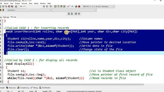The width and height of the screenshot is (164, 92).
Task: Click the comment '//Write data in file'
Action: [96, 46]
